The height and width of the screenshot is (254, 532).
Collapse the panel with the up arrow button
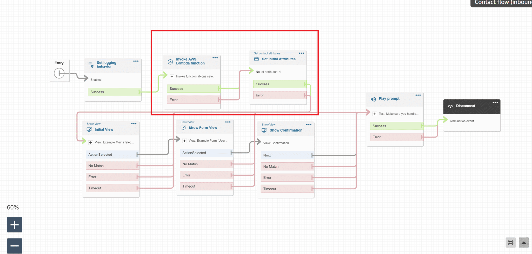click(x=523, y=243)
